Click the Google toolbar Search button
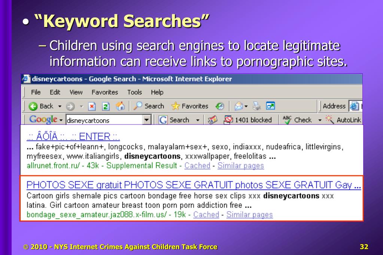Image resolution: width=383 pixels, height=255 pixels. (174, 120)
